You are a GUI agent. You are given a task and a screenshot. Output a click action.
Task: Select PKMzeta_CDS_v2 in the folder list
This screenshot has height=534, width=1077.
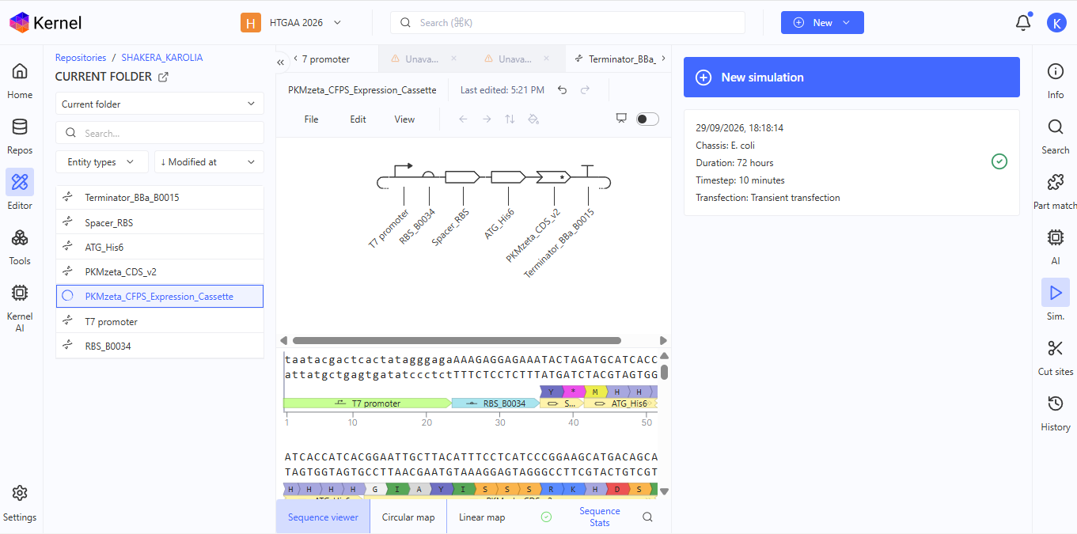coord(160,272)
